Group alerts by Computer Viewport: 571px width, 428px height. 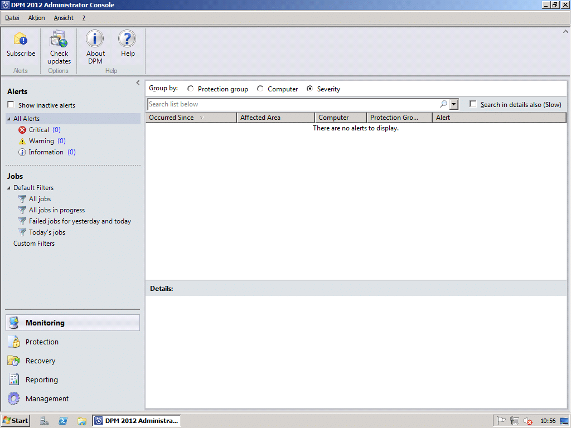(260, 89)
